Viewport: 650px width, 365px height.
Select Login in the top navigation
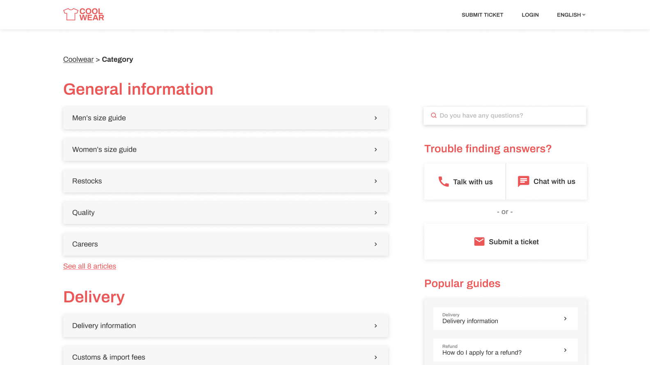(530, 15)
